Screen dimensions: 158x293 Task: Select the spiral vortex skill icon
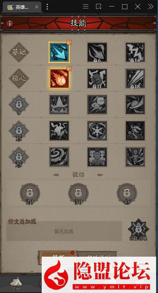[59, 157]
